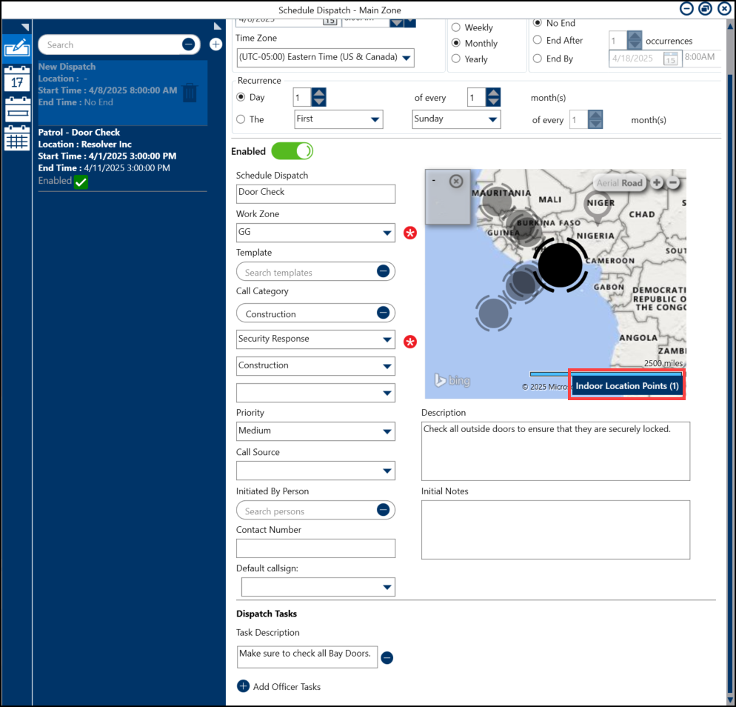Zoom in on the map

pyautogui.click(x=657, y=182)
